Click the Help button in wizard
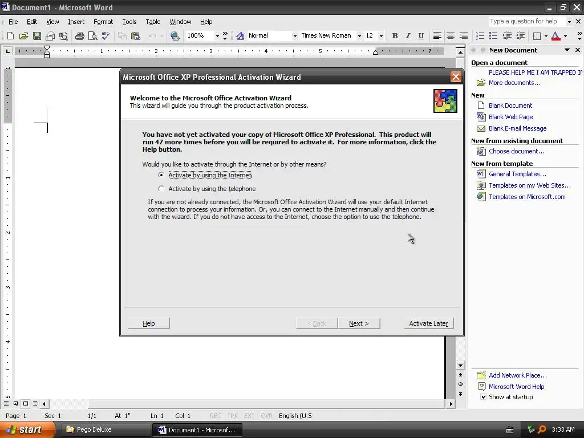Image resolution: width=584 pixels, height=438 pixels. coord(149,323)
